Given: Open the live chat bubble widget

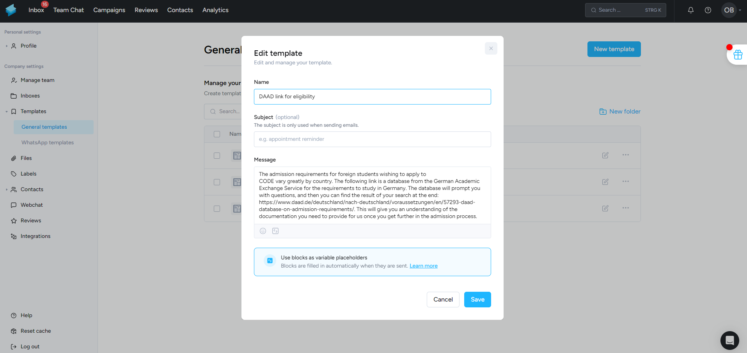Looking at the screenshot, I should click(730, 341).
